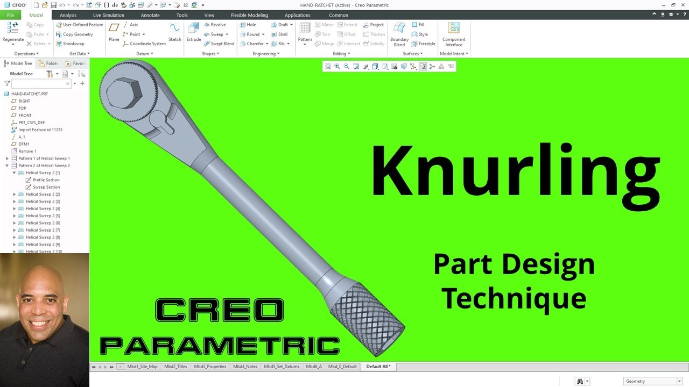Collapse Pattern 2 of Helical Sweep 2
Image resolution: width=689 pixels, height=387 pixels.
point(8,166)
